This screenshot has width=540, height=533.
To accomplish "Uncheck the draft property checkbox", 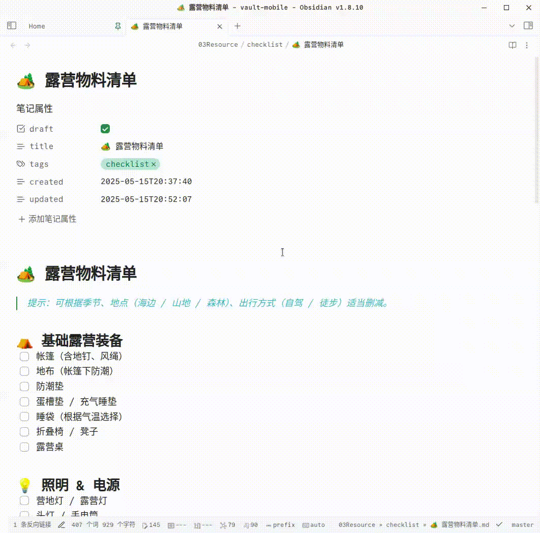I will (105, 129).
